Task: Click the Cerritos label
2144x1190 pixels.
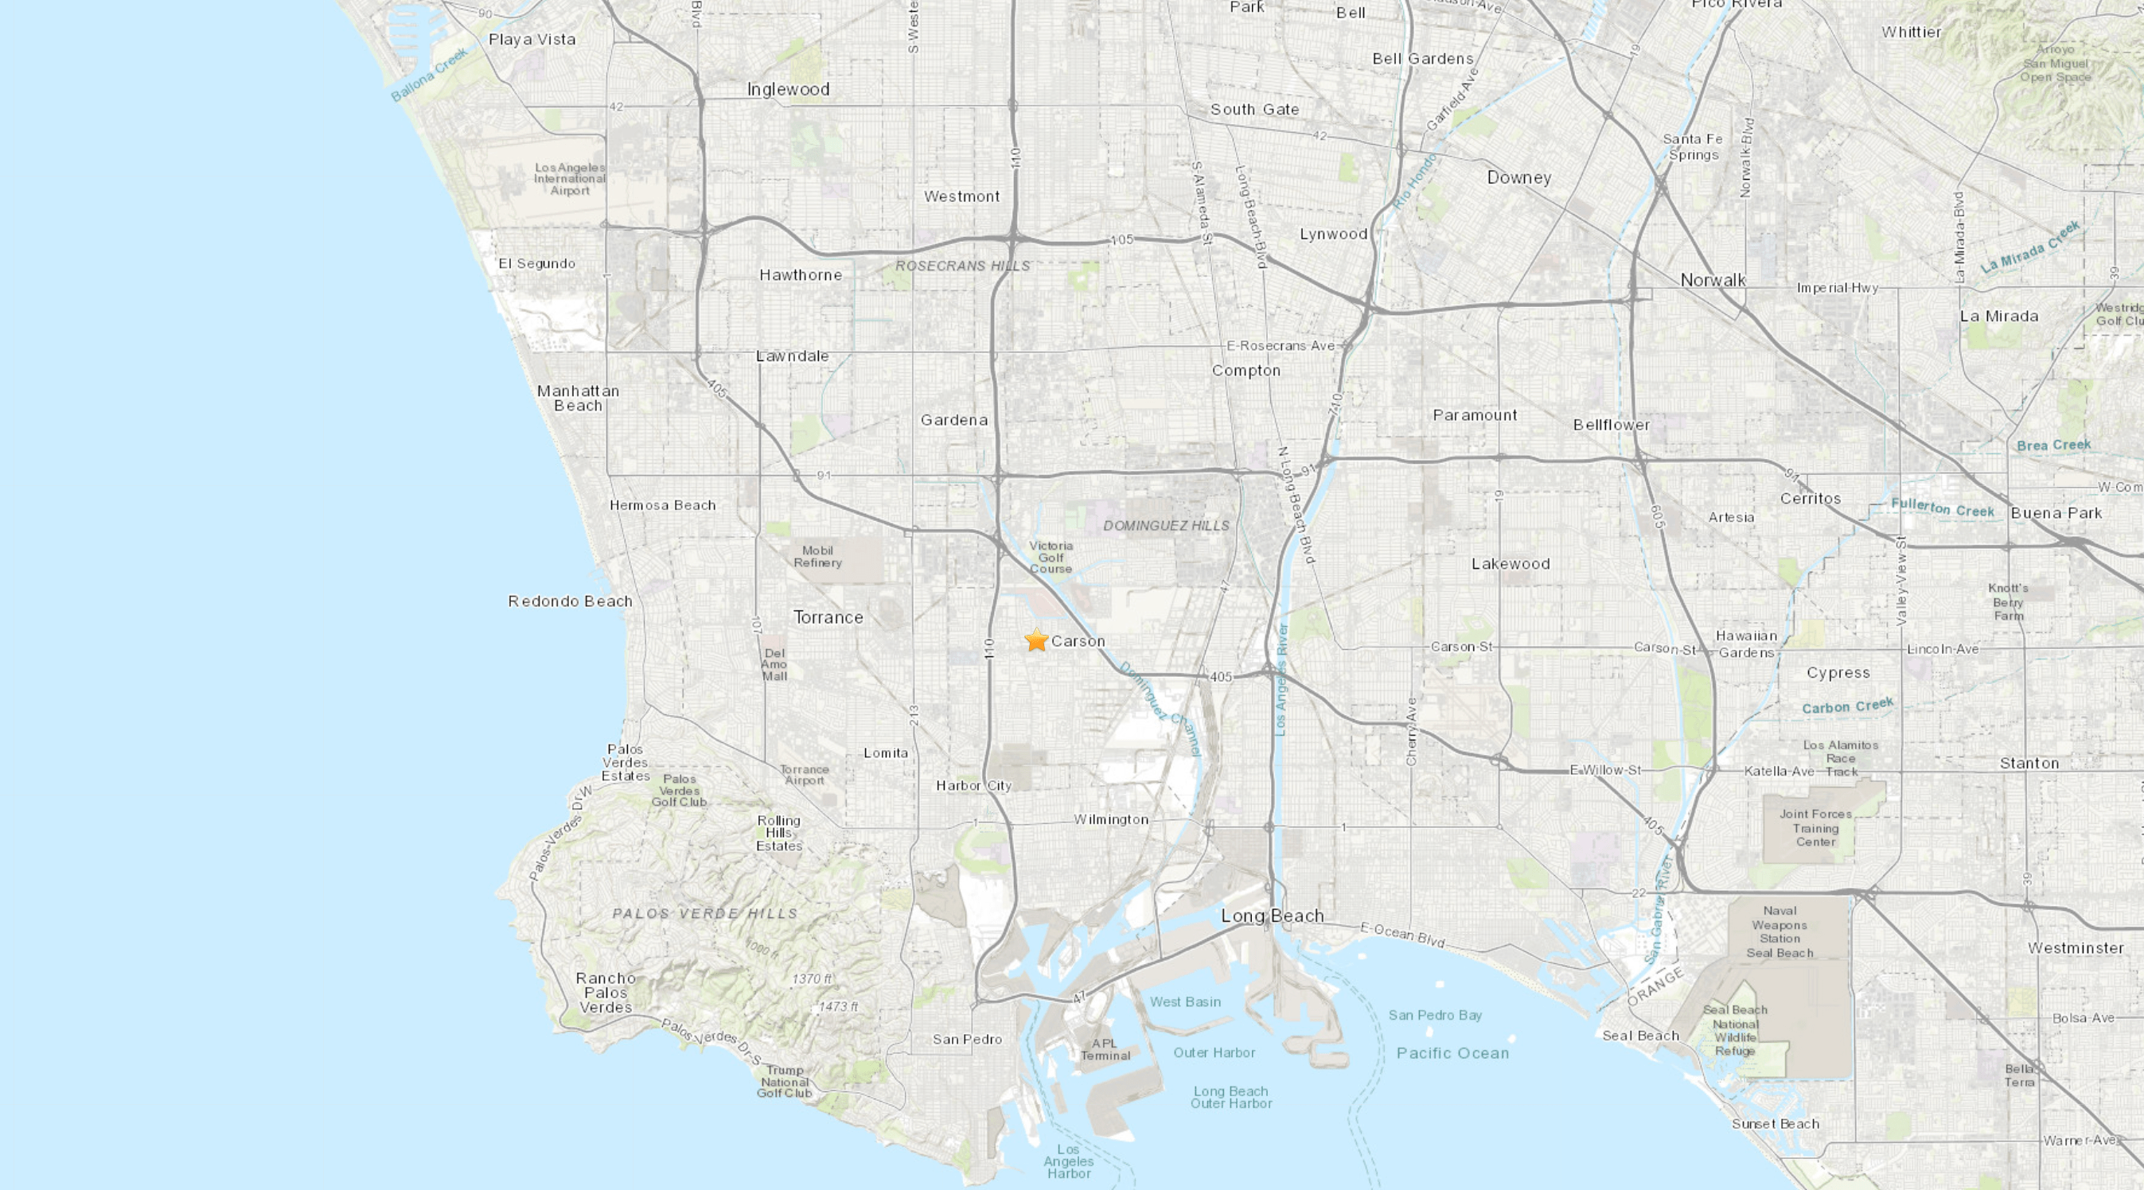Action: pos(1811,500)
